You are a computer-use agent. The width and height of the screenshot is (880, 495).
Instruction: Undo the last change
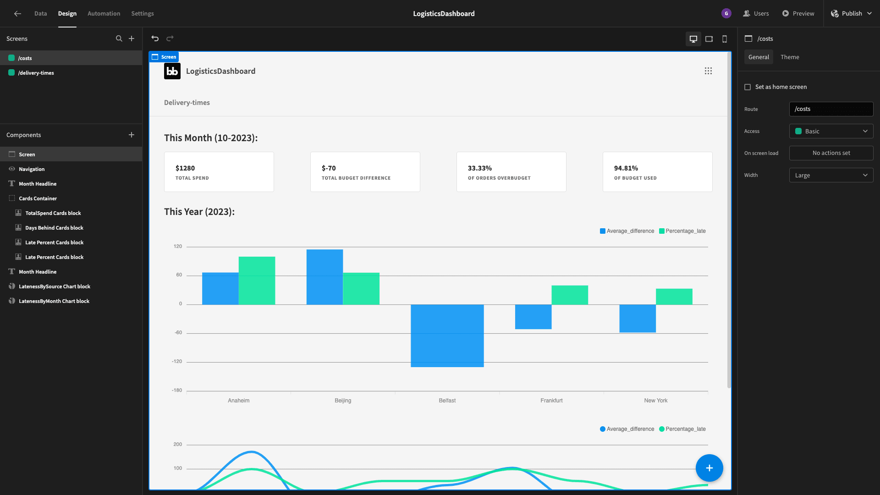coord(155,39)
